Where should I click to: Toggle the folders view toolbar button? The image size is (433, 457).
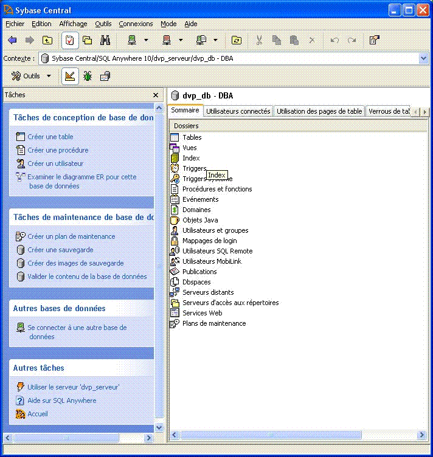pos(87,40)
